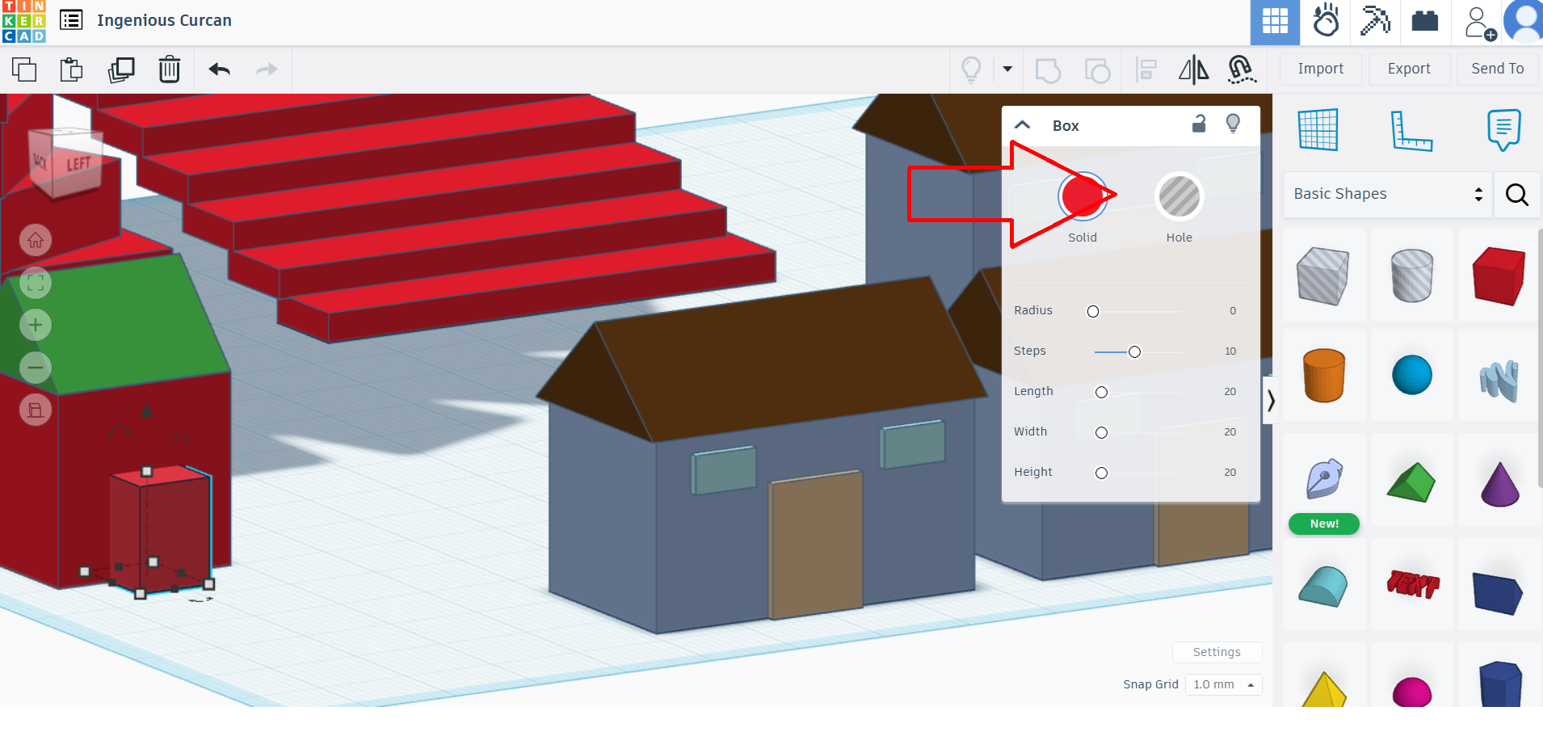Screen dimensions: 1543x732
Task: Delete selected shape with trash icon
Action: tap(170, 70)
